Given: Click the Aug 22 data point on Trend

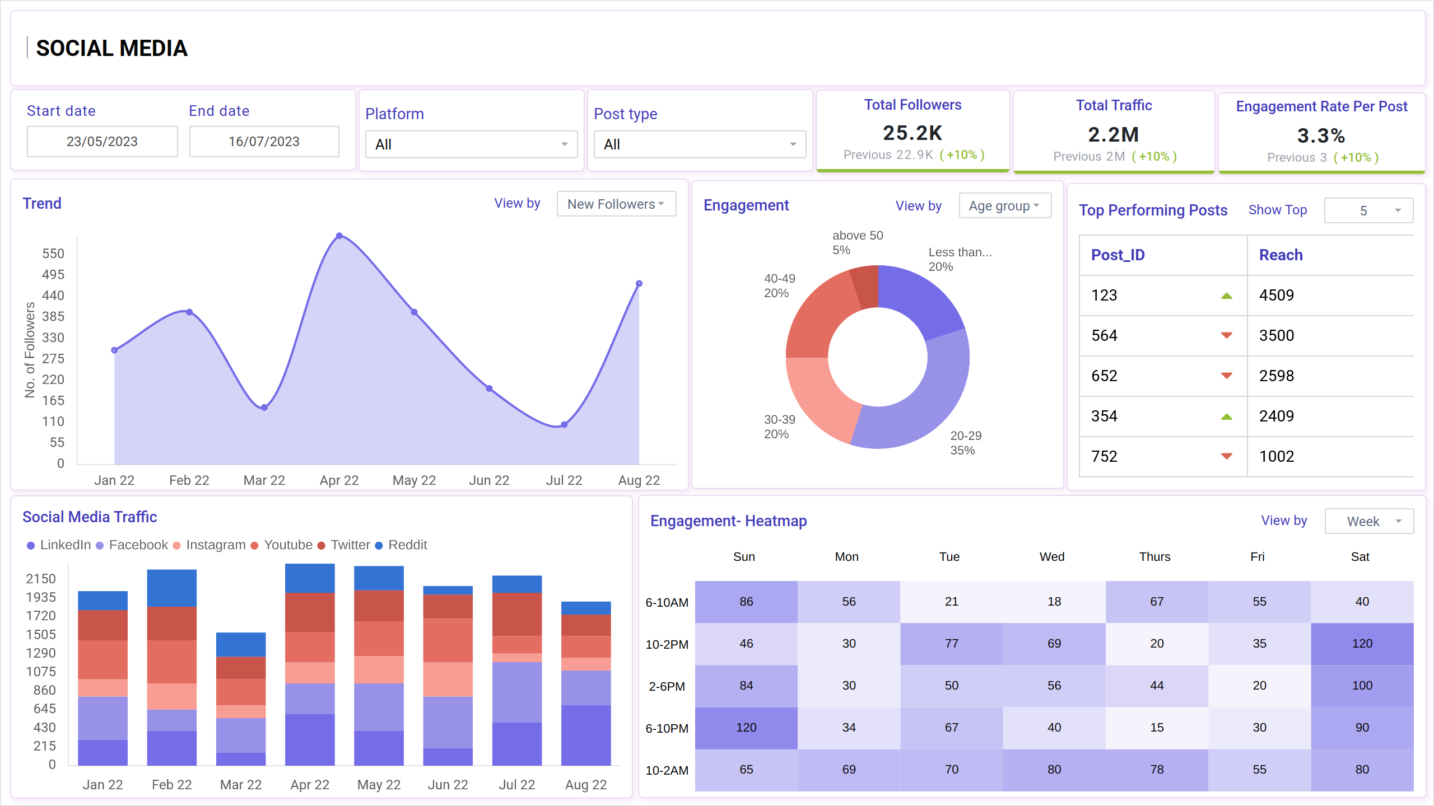Looking at the screenshot, I should (639, 284).
